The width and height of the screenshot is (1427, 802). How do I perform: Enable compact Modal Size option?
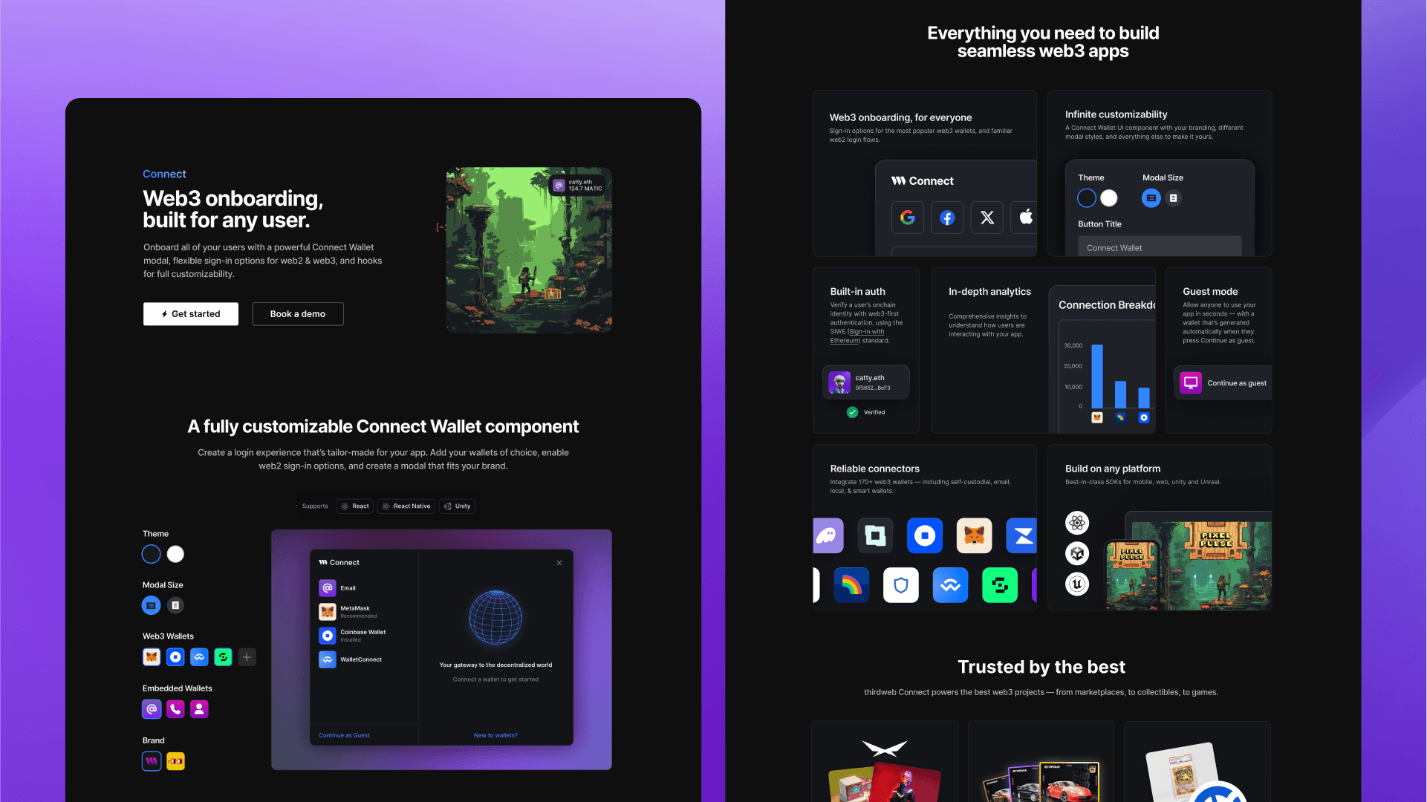click(x=175, y=605)
